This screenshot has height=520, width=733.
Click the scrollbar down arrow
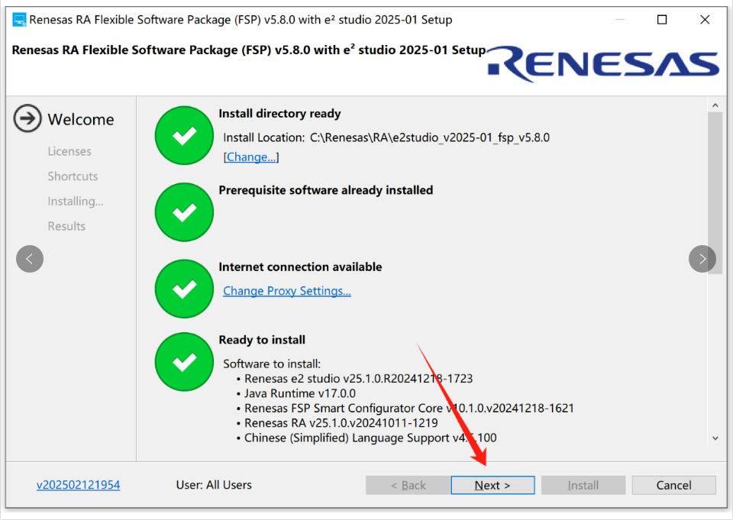tap(715, 438)
